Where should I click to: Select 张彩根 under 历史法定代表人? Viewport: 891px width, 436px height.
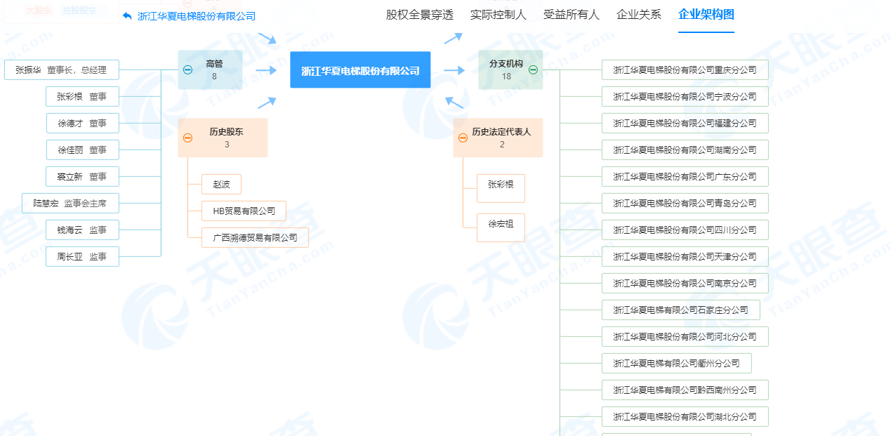501,189
